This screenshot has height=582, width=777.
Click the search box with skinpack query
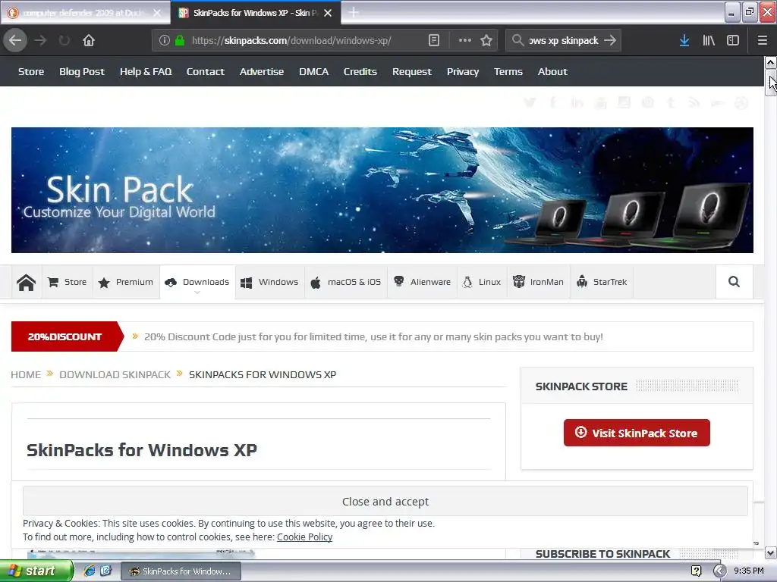pyautogui.click(x=564, y=40)
